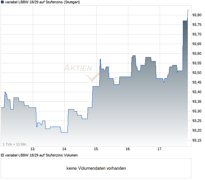This screenshot has height=181, width=205.
Task: Click the price spike just after the 15. mark
Action: click(x=100, y=59)
